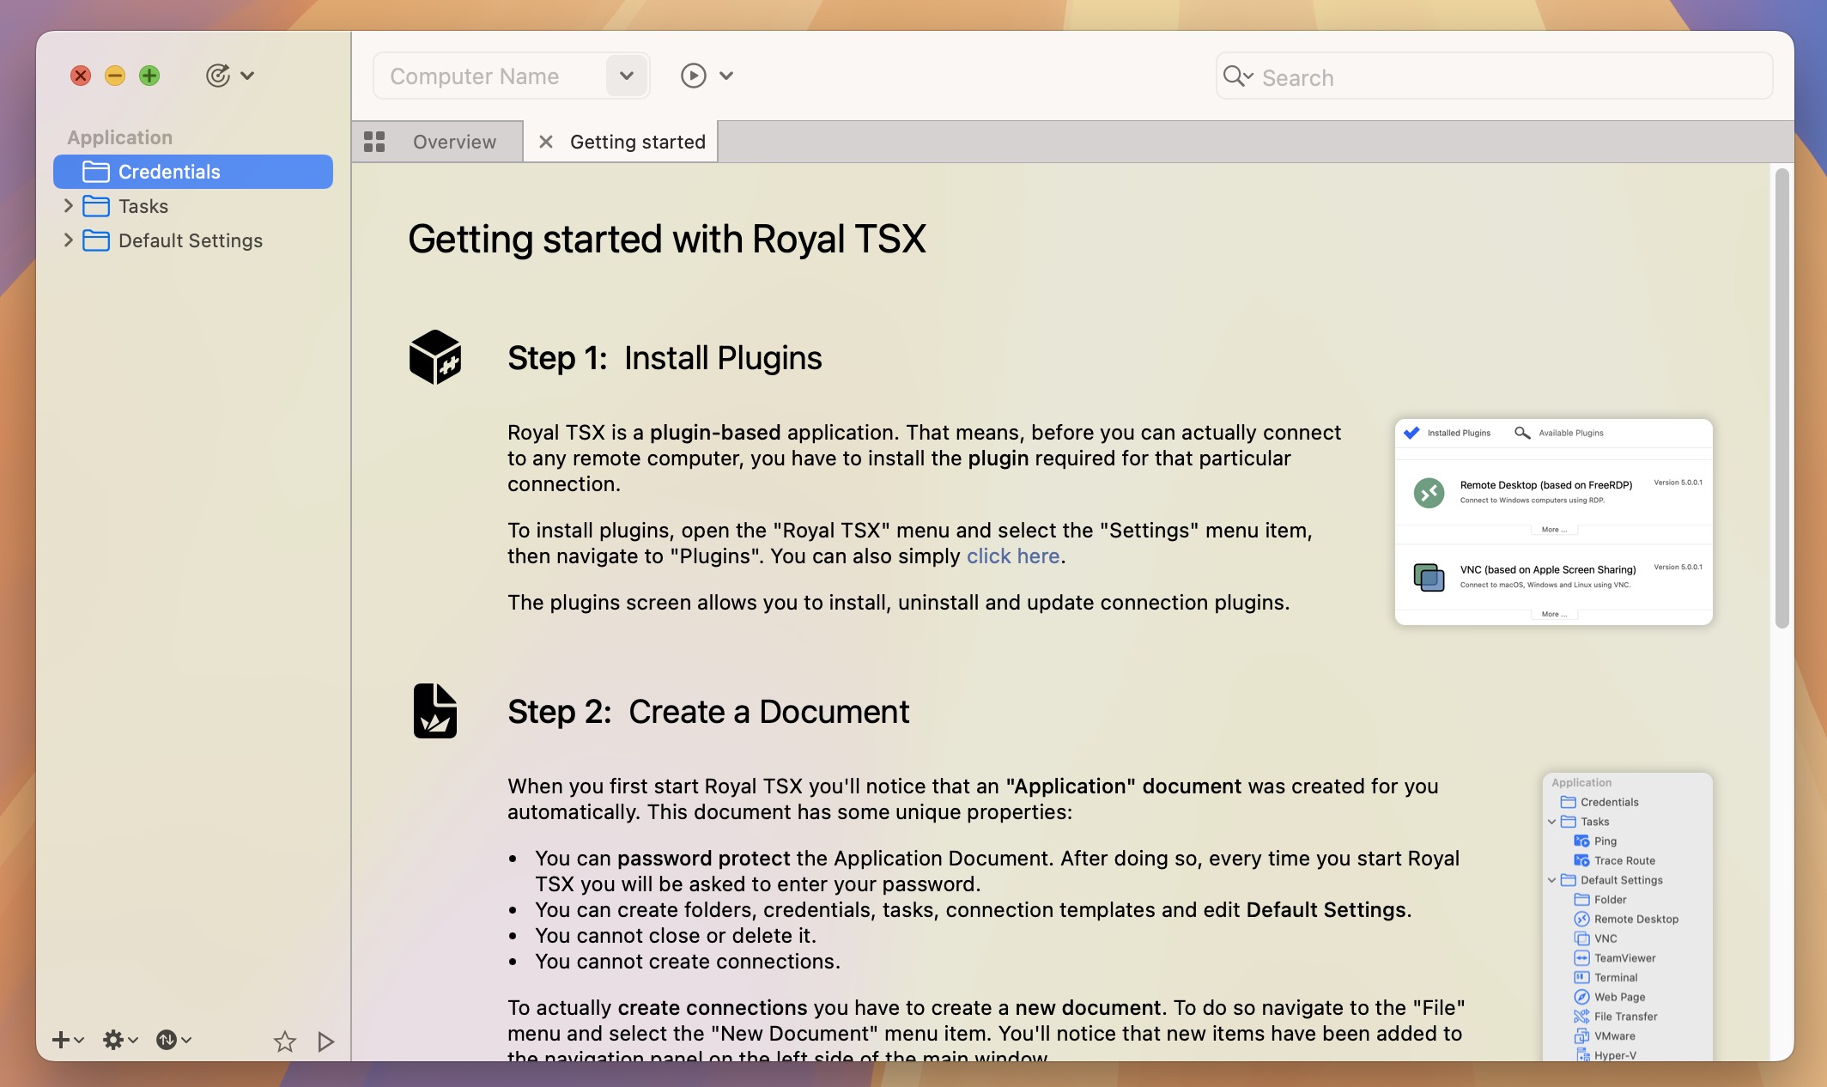This screenshot has width=1827, height=1087.
Task: Click the Available Plugins label in the preview
Action: (x=1570, y=433)
